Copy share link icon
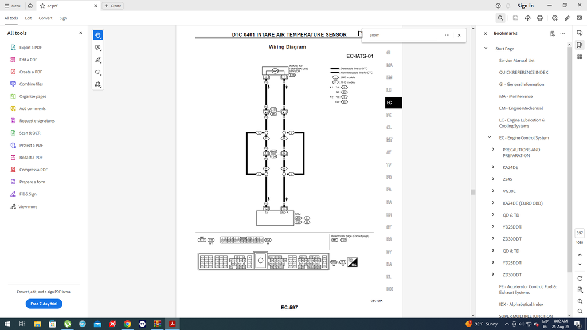The image size is (587, 330). [567, 18]
